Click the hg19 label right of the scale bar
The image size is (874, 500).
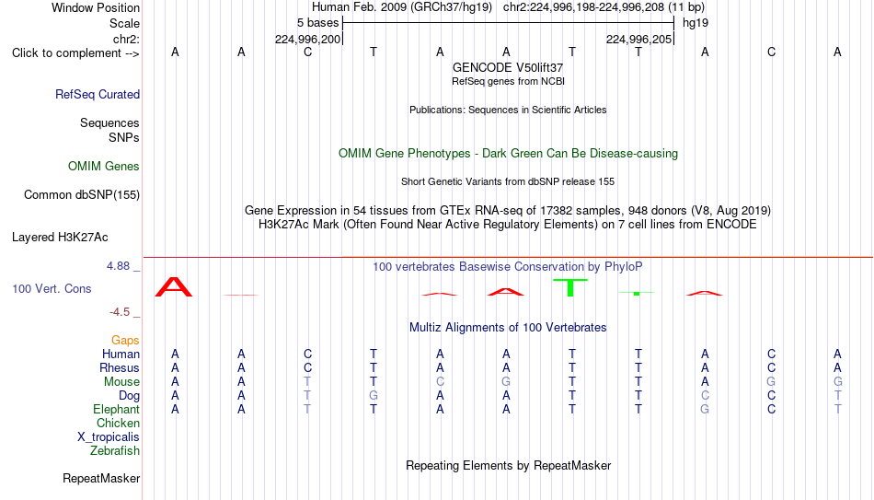click(x=696, y=23)
